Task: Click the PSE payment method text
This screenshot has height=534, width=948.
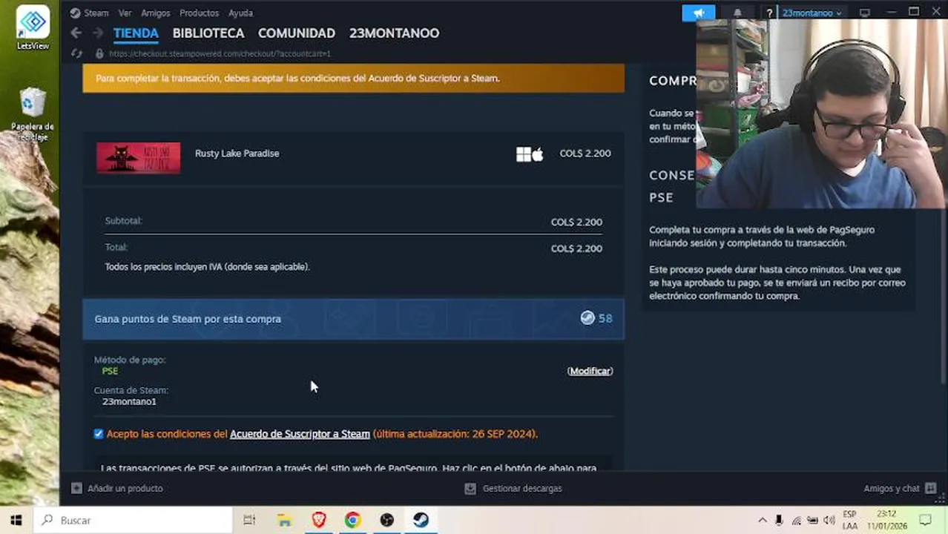Action: point(110,371)
